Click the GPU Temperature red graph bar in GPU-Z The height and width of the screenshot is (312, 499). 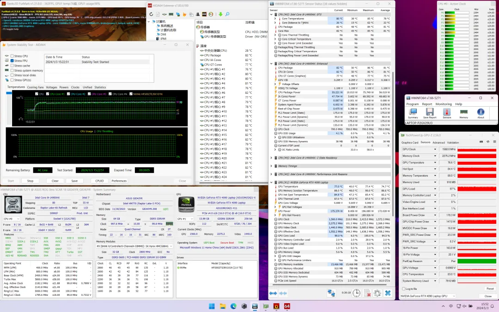[477, 162]
